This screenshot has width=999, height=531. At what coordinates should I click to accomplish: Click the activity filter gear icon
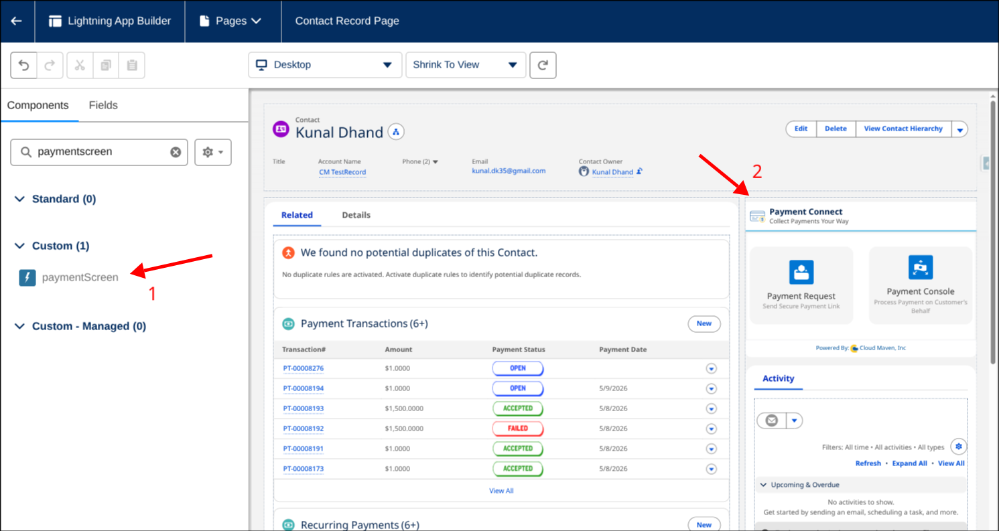[x=959, y=447]
